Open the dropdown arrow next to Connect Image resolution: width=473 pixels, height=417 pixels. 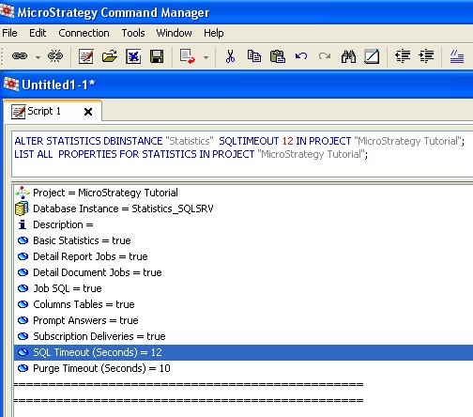click(x=38, y=57)
